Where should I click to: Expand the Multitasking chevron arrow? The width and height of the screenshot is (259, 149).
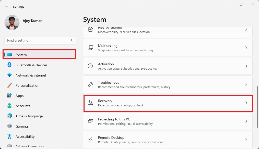246,48
